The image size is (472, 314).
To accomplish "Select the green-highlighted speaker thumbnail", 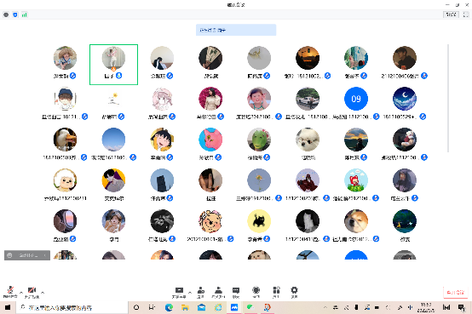I will [x=114, y=65].
